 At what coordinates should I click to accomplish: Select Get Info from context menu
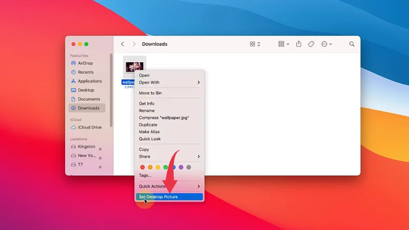[147, 103]
